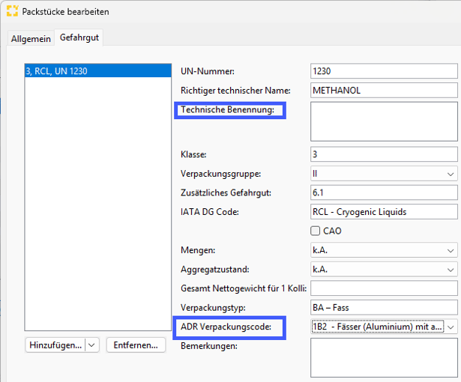Click into the Bemerkungen text area
461x382 pixels.
(383, 357)
